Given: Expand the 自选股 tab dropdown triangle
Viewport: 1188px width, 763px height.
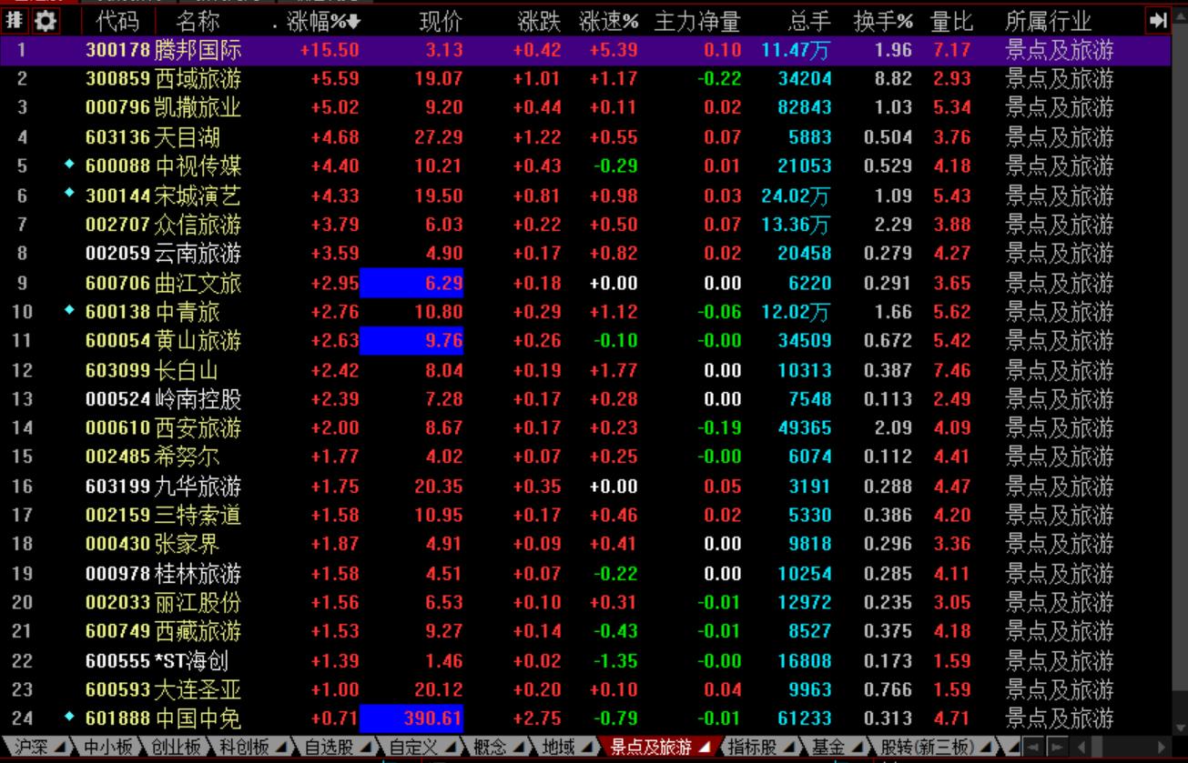Looking at the screenshot, I should pyautogui.click(x=365, y=748).
